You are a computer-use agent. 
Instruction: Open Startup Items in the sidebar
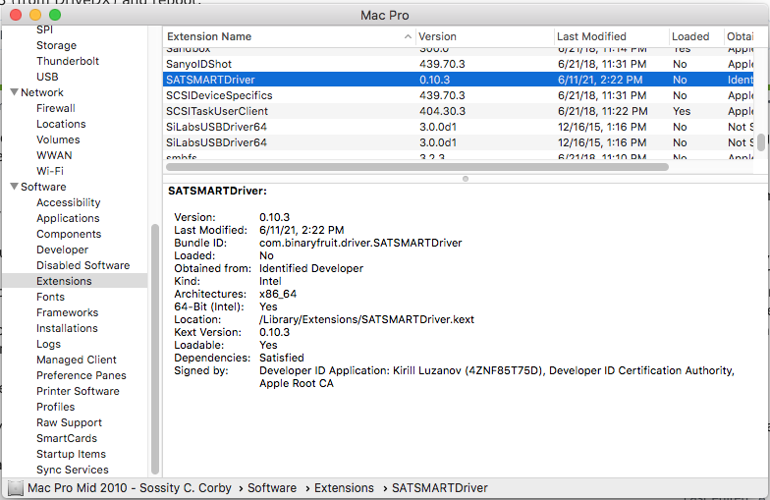pos(71,454)
